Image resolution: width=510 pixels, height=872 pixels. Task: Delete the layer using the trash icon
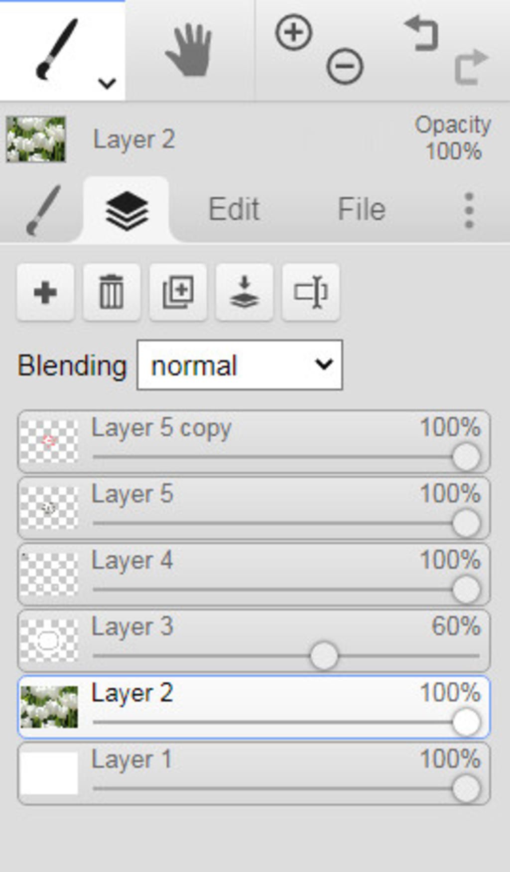pos(112,292)
